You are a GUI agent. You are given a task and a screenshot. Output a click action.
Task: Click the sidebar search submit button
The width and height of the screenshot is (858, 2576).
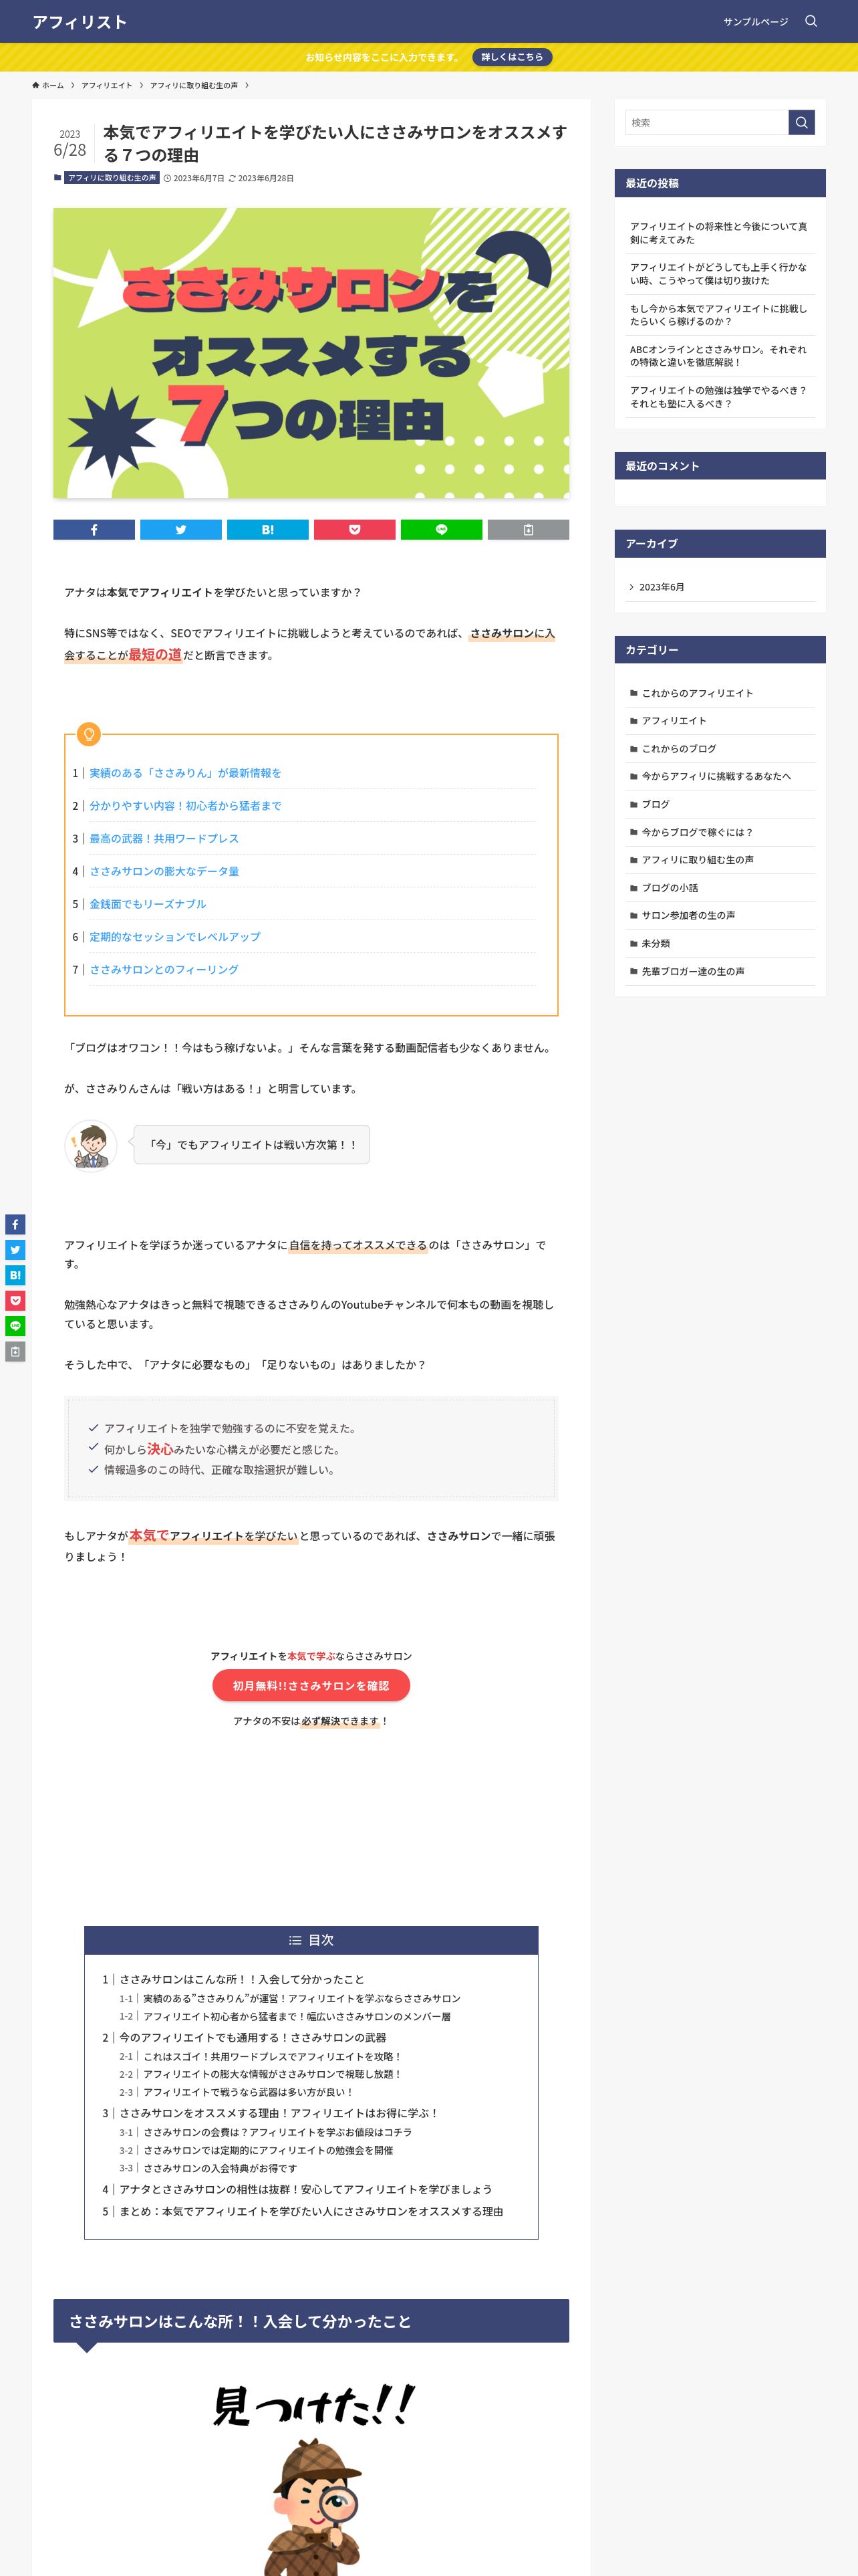[x=801, y=122]
